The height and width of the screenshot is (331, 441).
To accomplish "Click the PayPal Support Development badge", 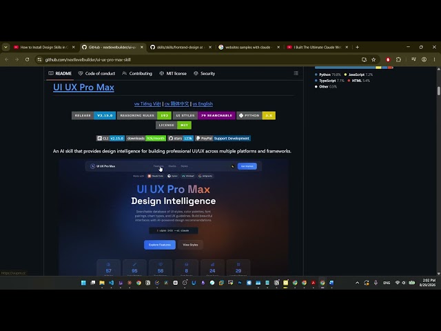I will tap(223, 138).
